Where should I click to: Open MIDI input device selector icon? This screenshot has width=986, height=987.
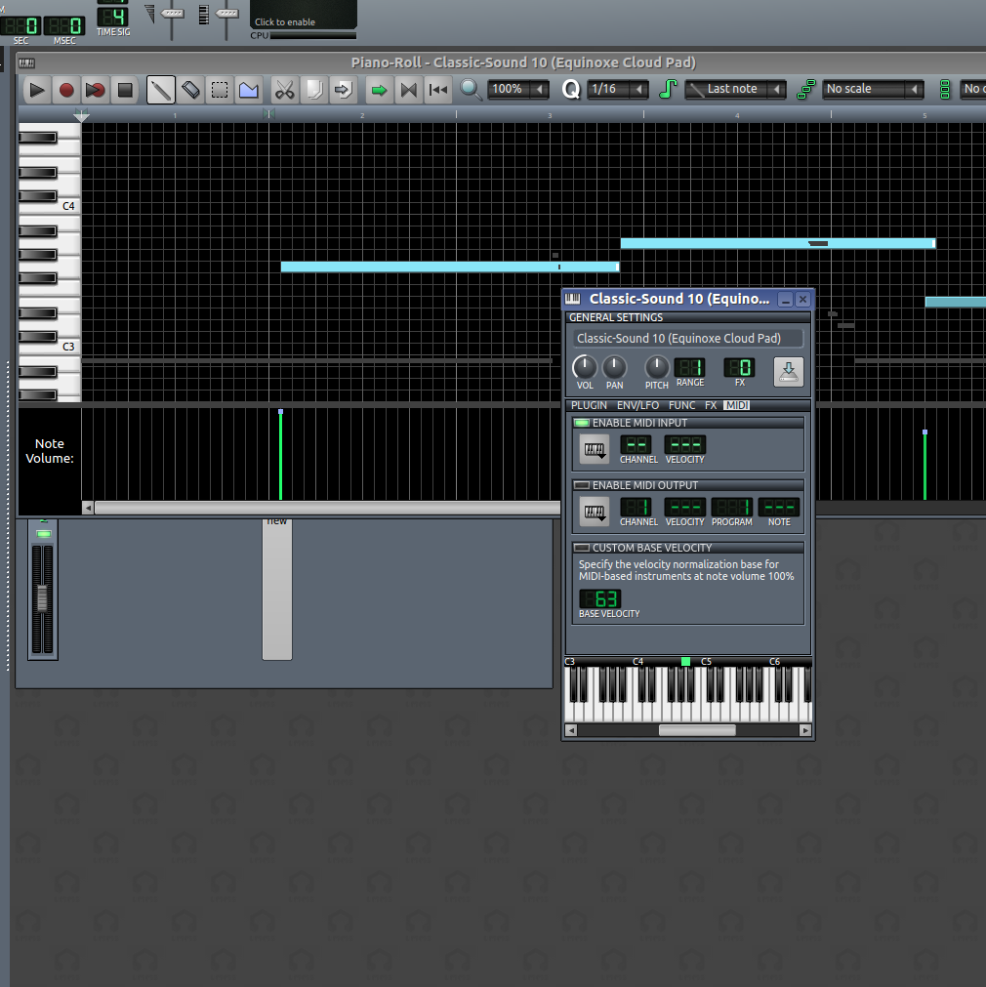(594, 448)
